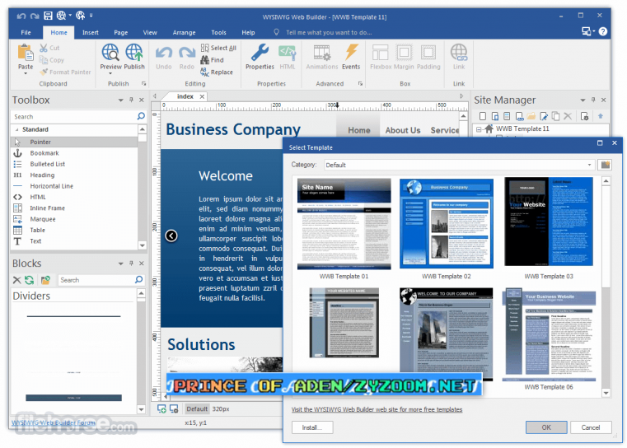The image size is (627, 448).
Task: Select the WWB Template 03 thumbnail
Action: coord(549,222)
